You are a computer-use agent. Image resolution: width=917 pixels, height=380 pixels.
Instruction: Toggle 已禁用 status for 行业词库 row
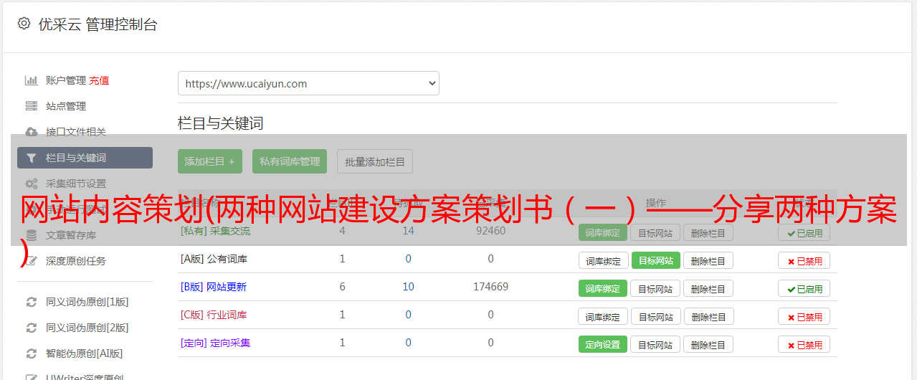tap(804, 317)
